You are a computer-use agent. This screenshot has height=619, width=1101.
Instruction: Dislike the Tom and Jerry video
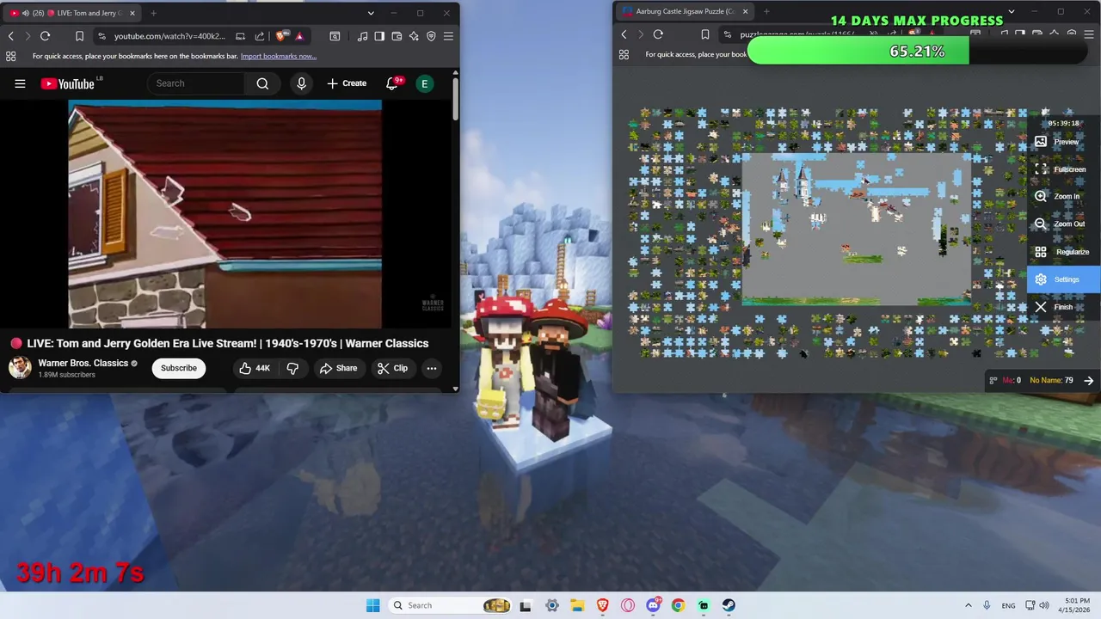[x=292, y=368]
